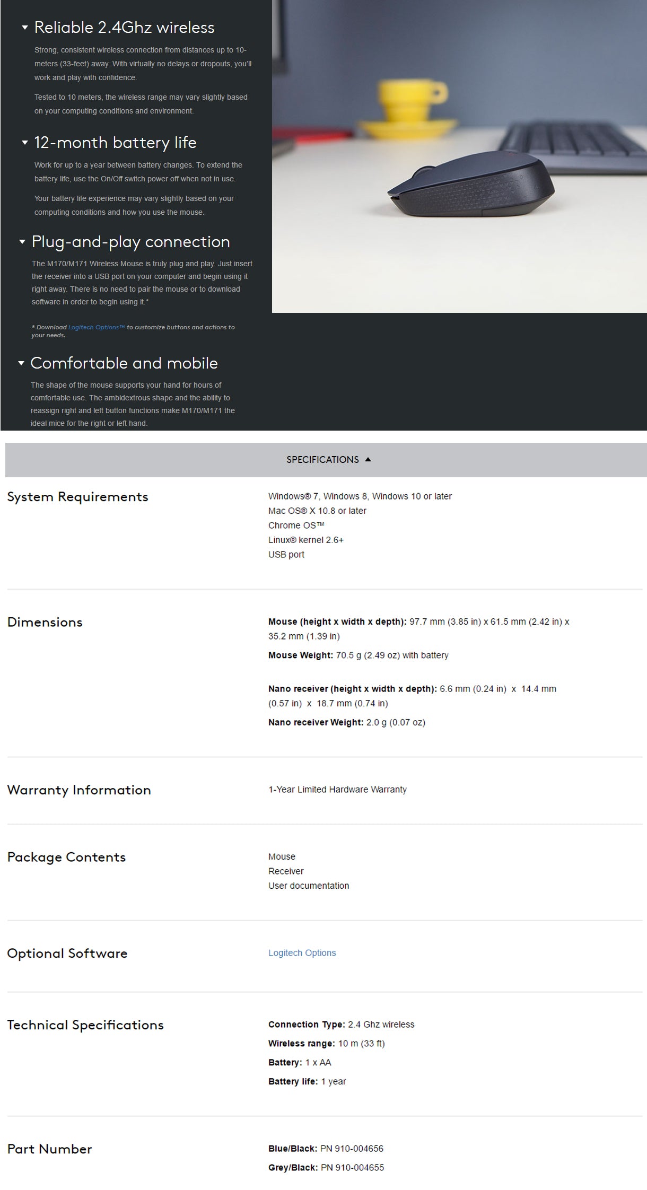This screenshot has height=1190, width=647.
Task: Select the Reliable 2.4Ghz wireless heading
Action: (x=124, y=28)
